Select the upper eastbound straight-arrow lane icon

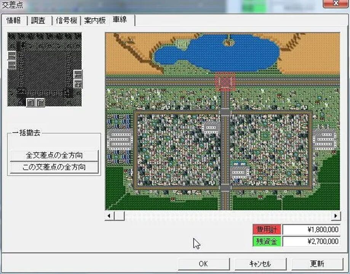click(12, 56)
